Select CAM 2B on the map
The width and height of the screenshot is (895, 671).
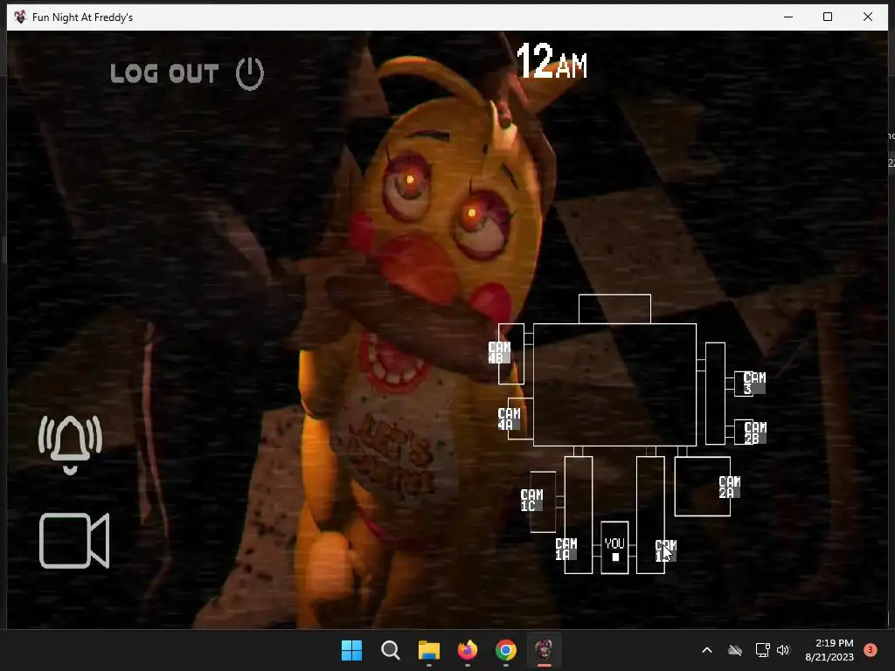(754, 432)
